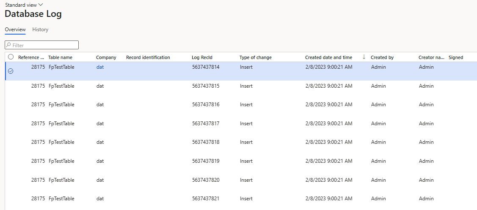Click the date cell in row 5637437817
Screen dimensions: 477x210
[x=329, y=124]
